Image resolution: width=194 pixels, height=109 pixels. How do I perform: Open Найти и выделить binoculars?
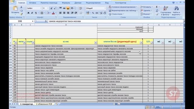point(176,11)
